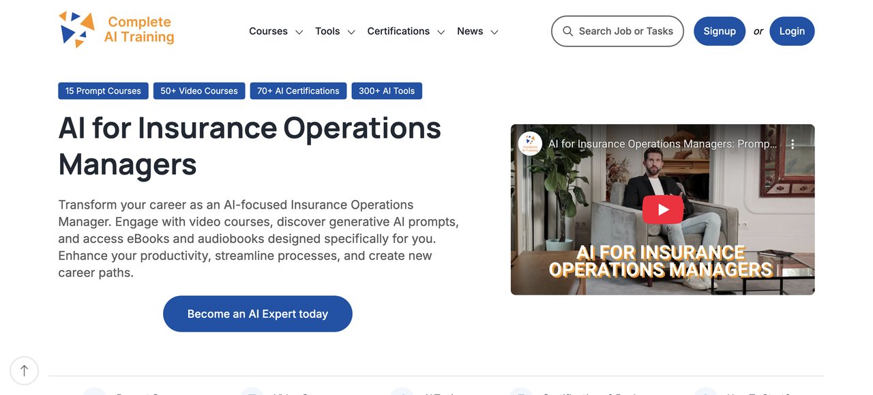The width and height of the screenshot is (873, 395).
Task: Select the 15 Prompt Courses badge
Action: coord(103,91)
